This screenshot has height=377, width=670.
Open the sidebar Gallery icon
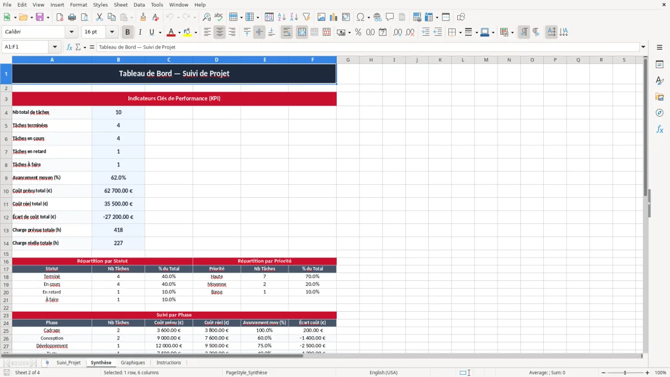(659, 97)
